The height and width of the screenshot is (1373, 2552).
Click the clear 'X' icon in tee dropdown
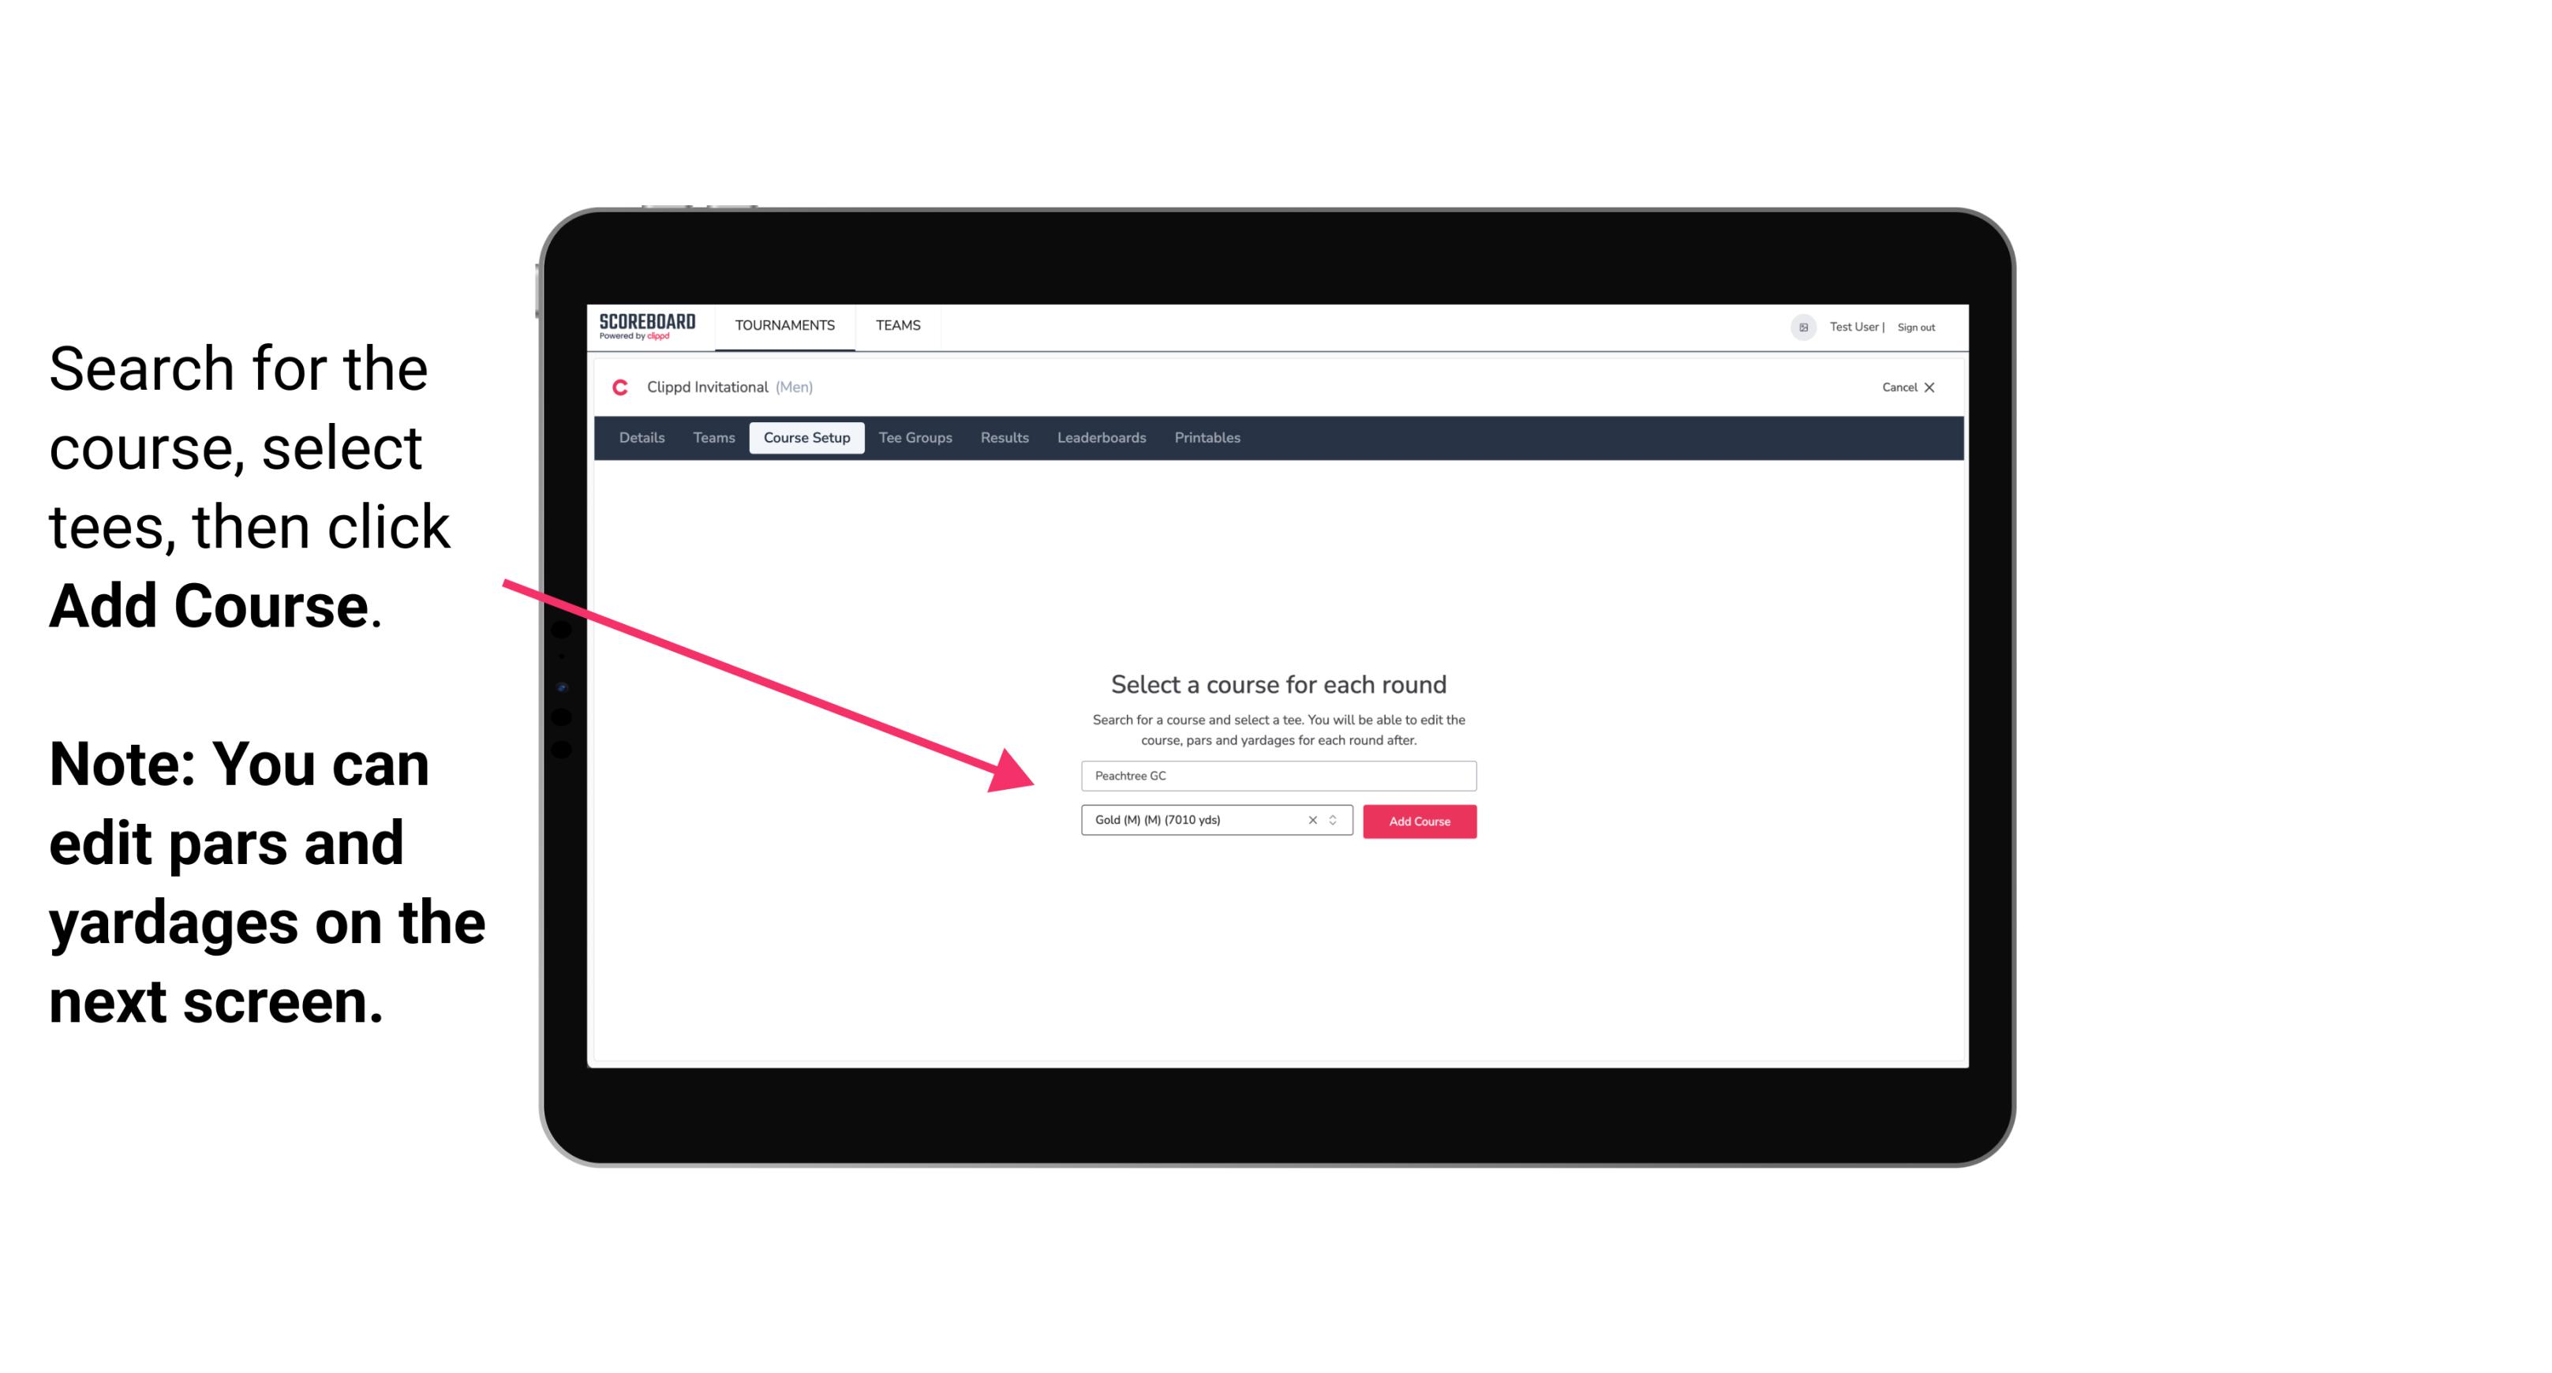click(1310, 820)
